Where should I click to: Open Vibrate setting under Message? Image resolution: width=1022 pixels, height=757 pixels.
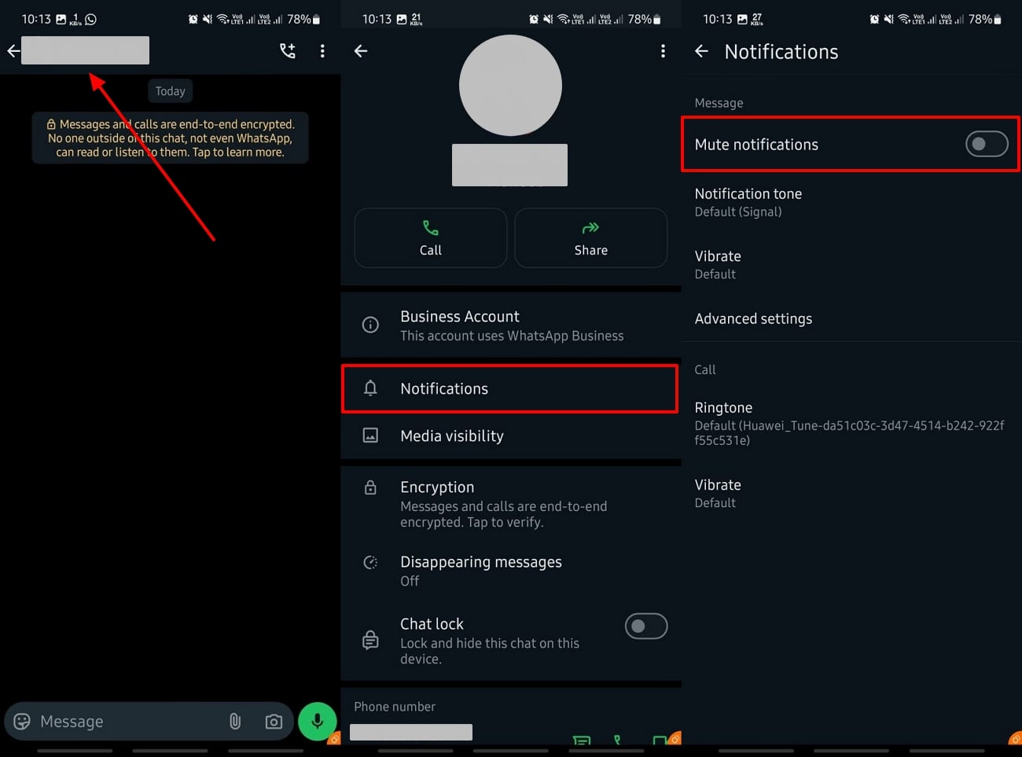point(851,264)
